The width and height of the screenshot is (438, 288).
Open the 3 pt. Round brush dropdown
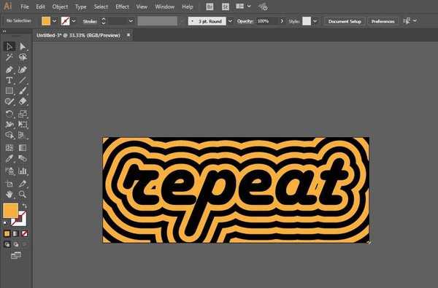230,21
